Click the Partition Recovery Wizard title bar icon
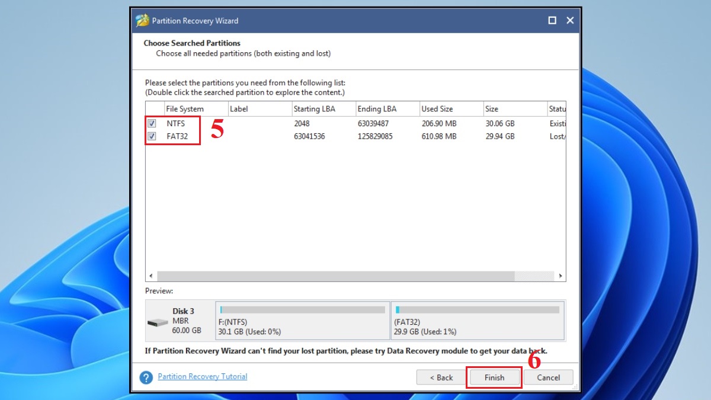The height and width of the screenshot is (400, 711). pyautogui.click(x=143, y=20)
